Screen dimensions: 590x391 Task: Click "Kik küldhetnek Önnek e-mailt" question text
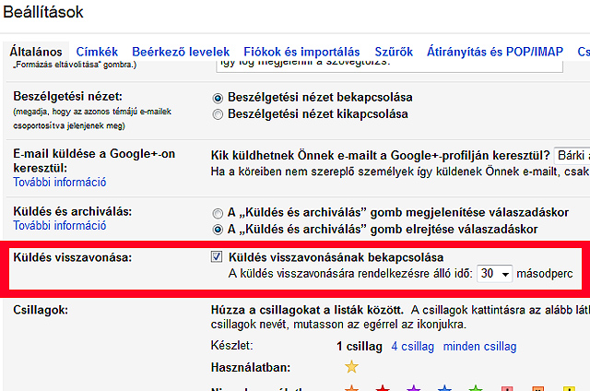(380, 156)
